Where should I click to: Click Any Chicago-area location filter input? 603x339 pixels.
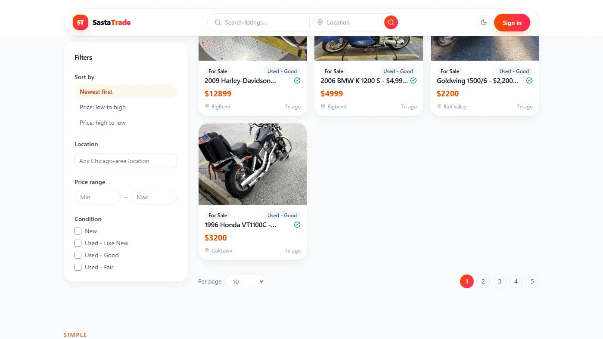tap(126, 160)
